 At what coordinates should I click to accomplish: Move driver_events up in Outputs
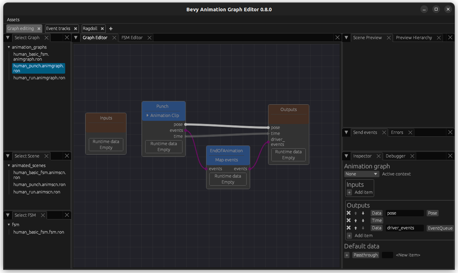click(355, 228)
